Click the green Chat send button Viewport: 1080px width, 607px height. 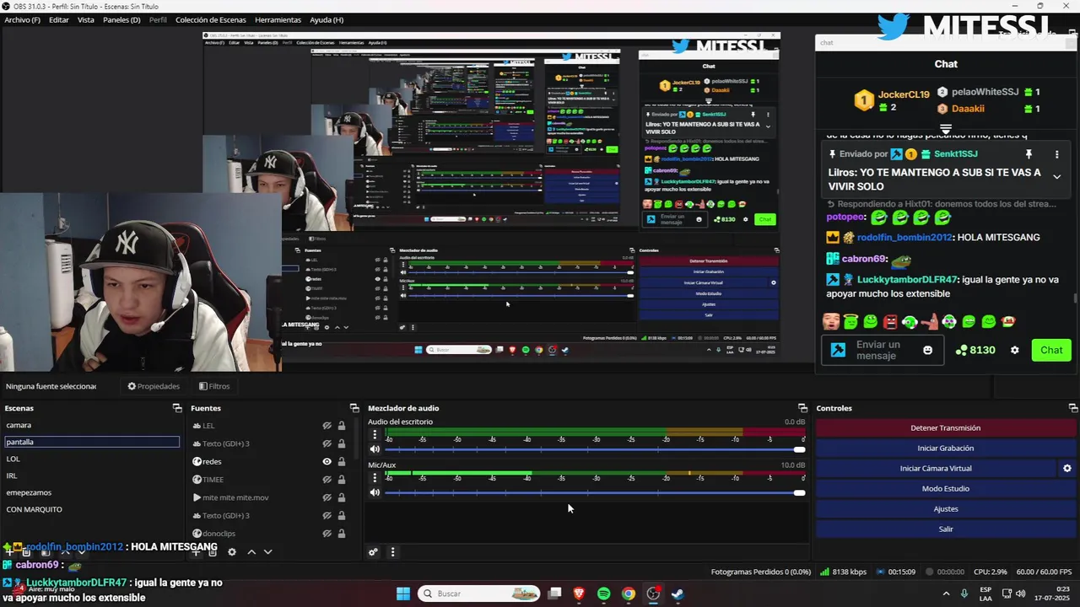pyautogui.click(x=1051, y=350)
